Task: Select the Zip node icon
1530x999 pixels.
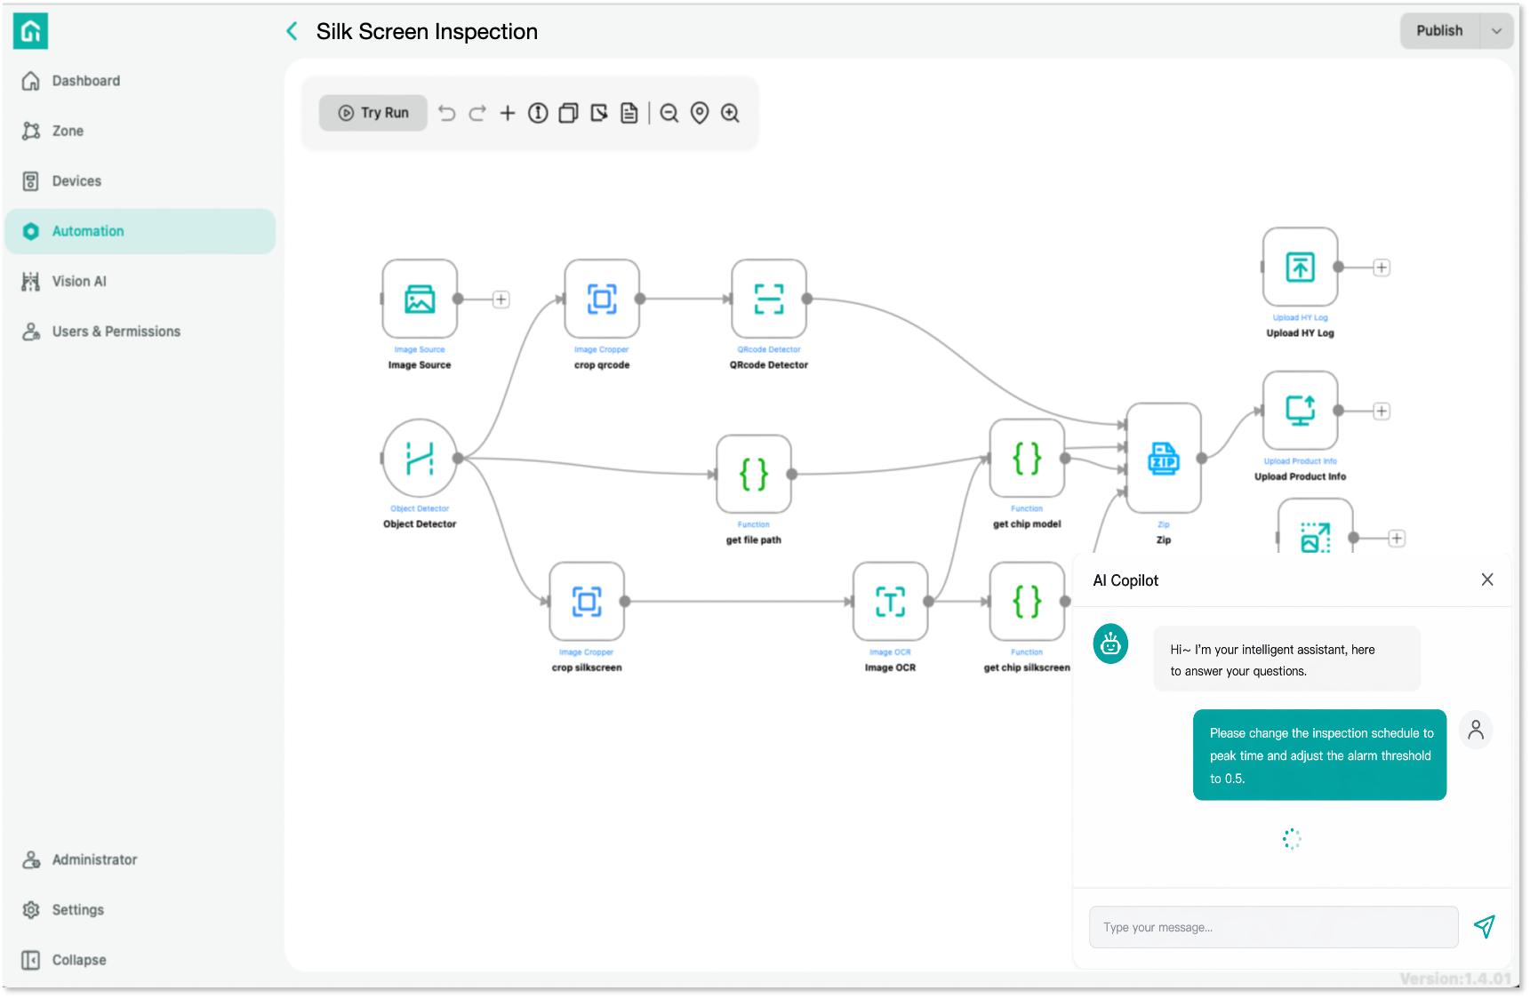Action: 1163,459
